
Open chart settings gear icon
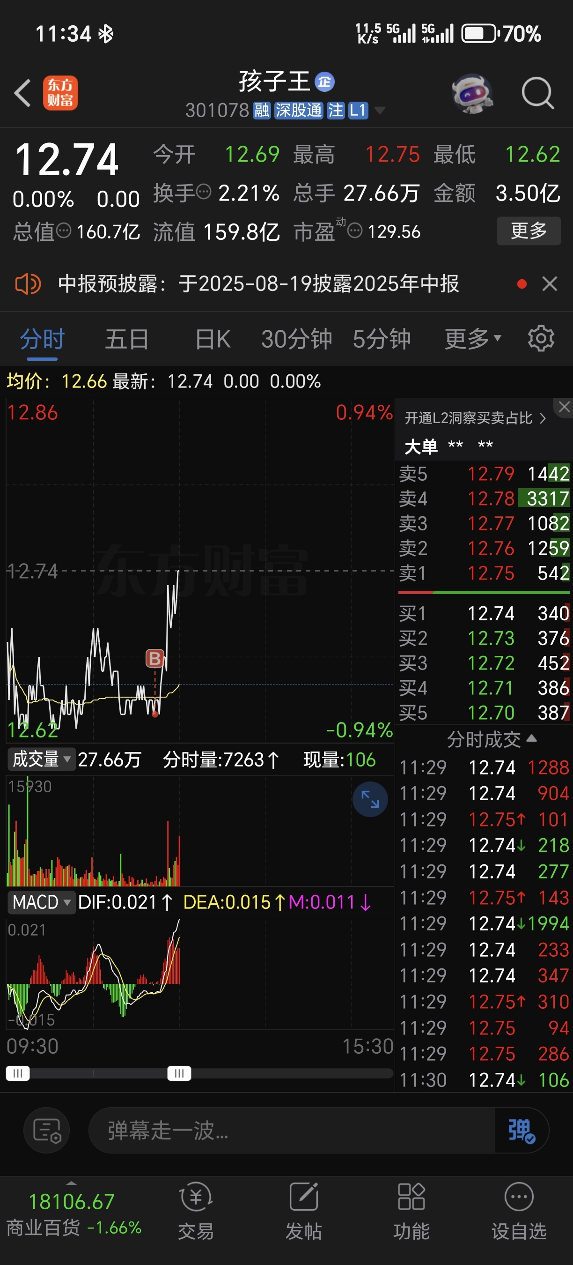[541, 338]
